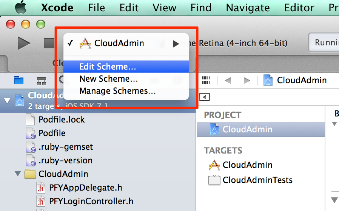
Task: Click the .ruby-gemset file icon
Action: (31, 147)
